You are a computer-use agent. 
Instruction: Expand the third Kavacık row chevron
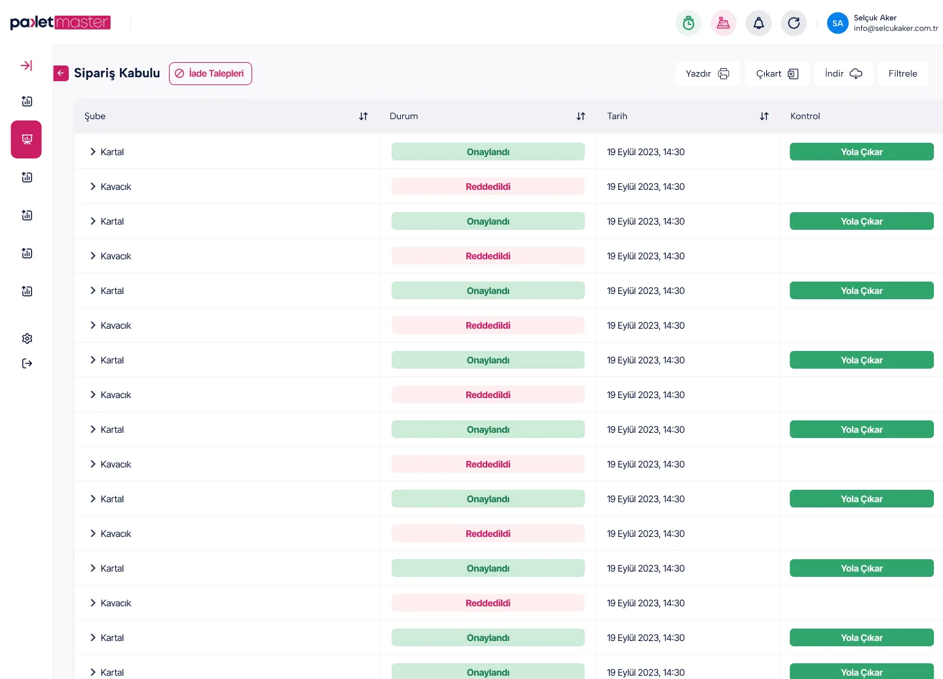pyautogui.click(x=93, y=325)
